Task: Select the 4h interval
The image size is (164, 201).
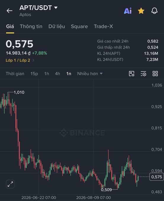Action: pos(57,74)
